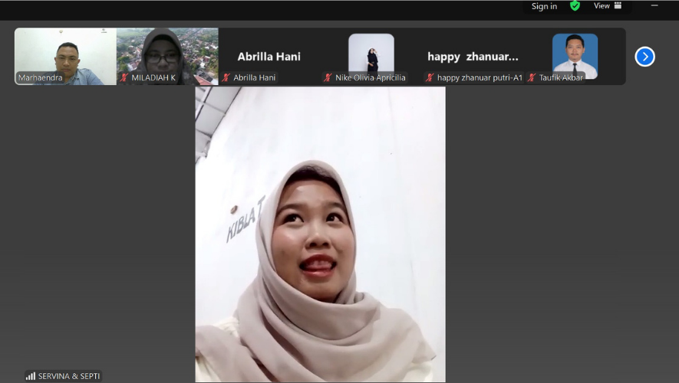Select the Abrilla Hani participant tile

[269, 56]
